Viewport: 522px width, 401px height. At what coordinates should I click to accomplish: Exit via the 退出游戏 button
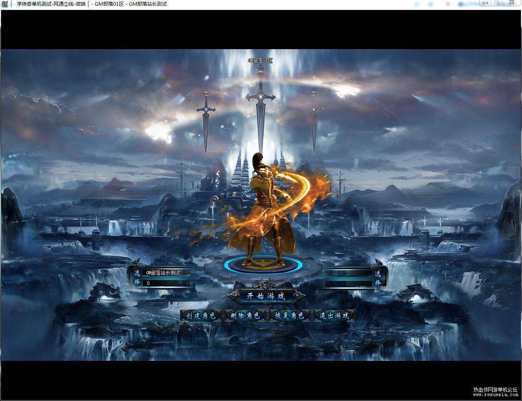point(334,315)
